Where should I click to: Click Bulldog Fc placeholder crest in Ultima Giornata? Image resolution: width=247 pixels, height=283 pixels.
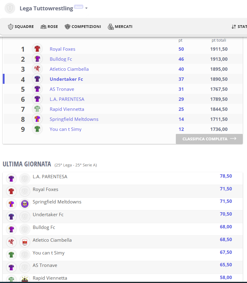click(25, 229)
